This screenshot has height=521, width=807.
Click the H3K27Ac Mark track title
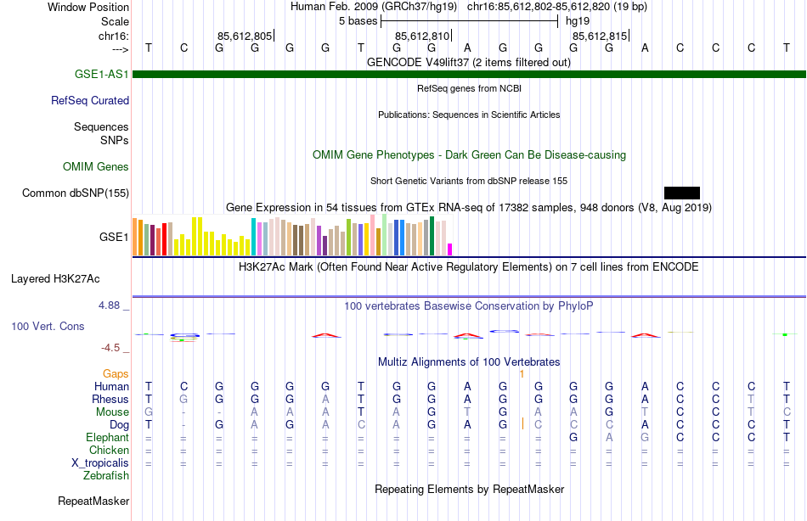coord(469,267)
